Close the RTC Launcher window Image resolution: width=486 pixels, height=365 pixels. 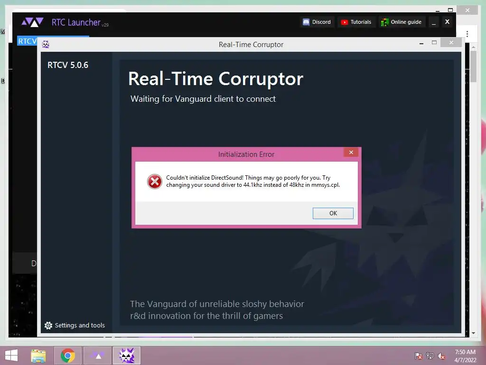point(447,22)
